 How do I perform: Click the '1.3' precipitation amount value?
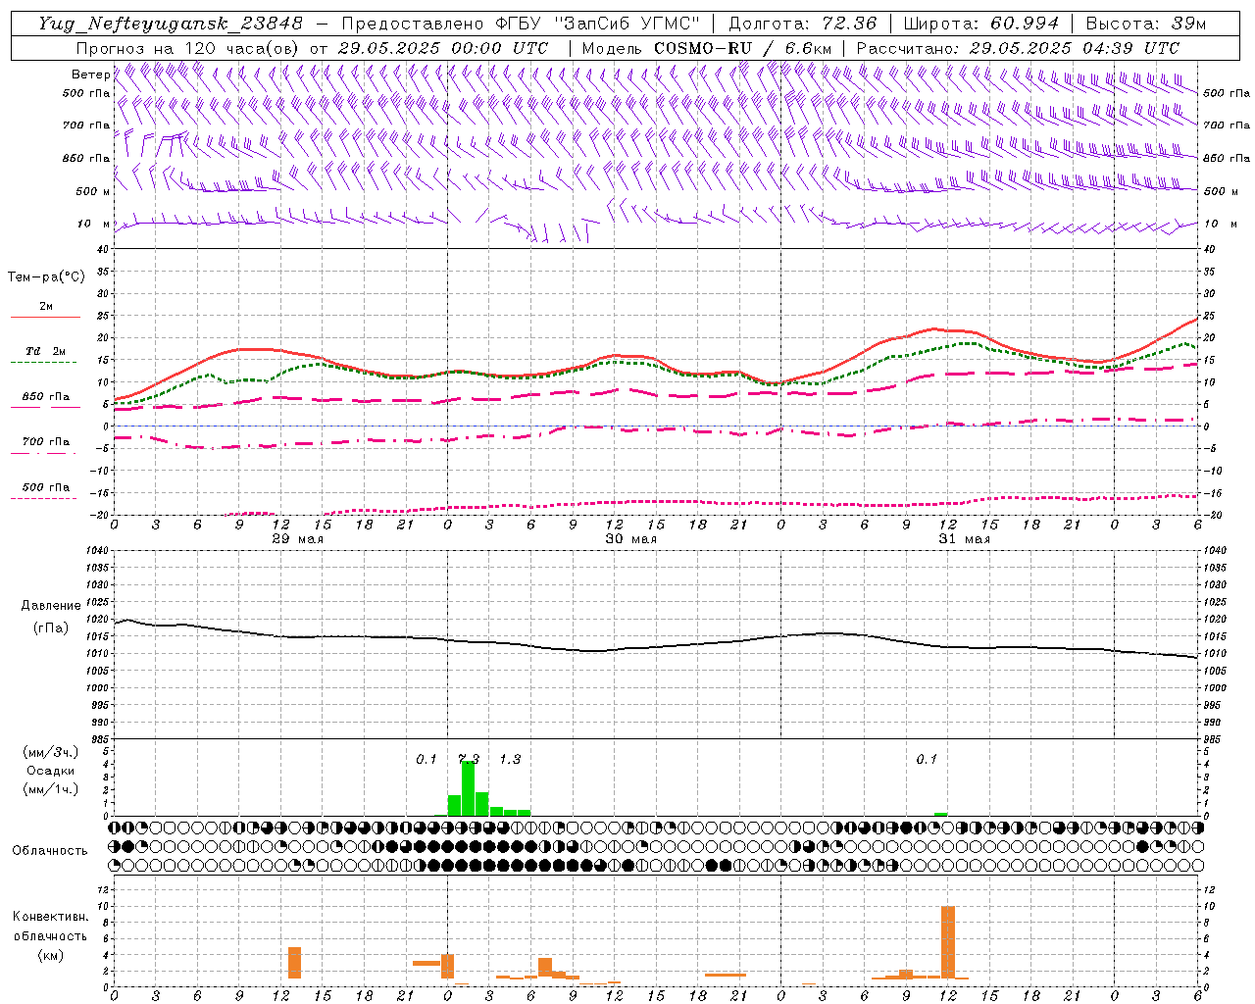(x=510, y=760)
